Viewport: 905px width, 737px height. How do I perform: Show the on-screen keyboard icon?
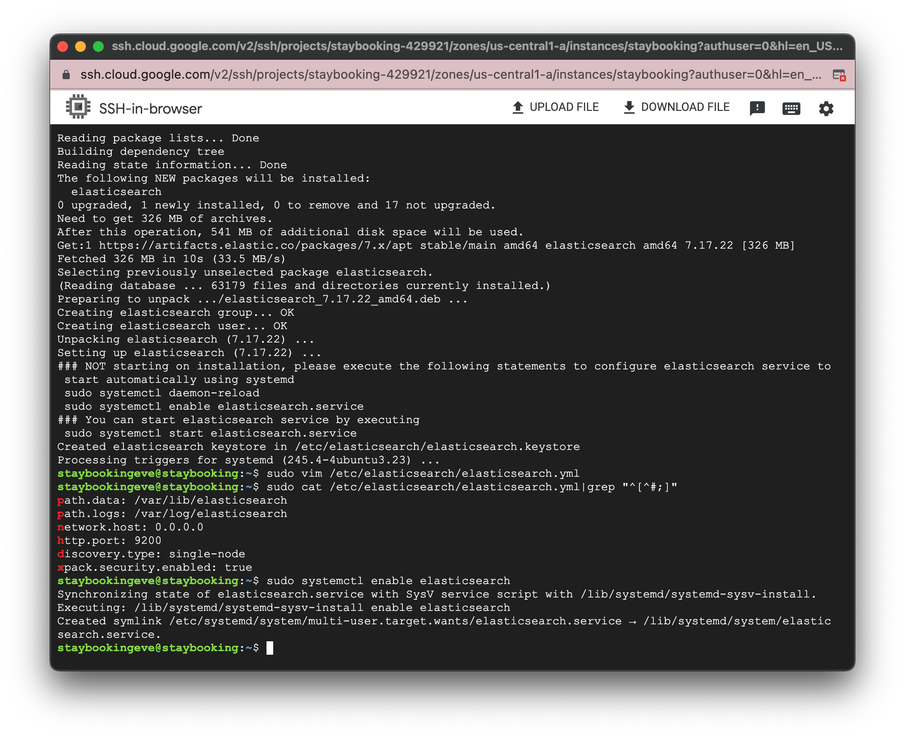791,107
